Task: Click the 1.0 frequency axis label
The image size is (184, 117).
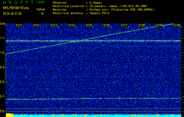Action: point(2,53)
